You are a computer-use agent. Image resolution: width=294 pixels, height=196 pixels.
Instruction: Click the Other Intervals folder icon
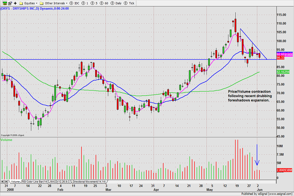(x=41, y=3)
